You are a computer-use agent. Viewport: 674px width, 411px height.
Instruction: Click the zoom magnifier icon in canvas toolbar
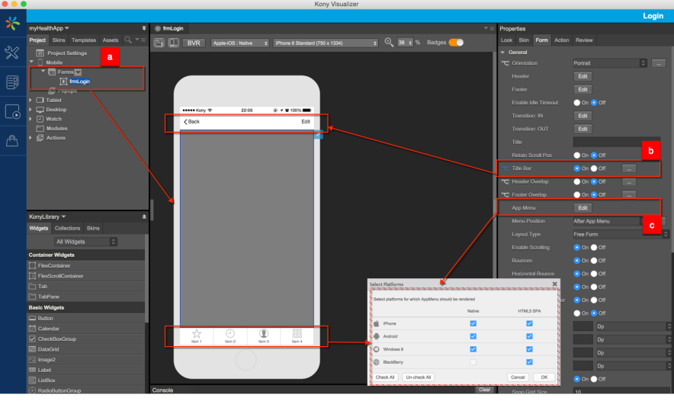[x=389, y=42]
